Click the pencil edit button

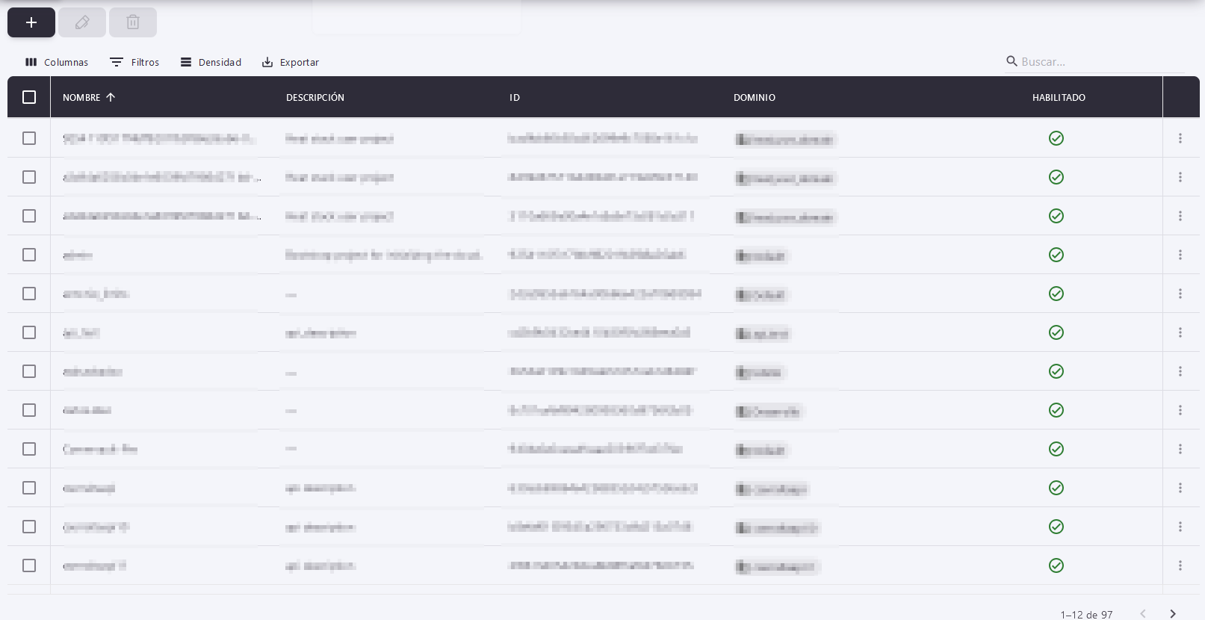(x=82, y=22)
